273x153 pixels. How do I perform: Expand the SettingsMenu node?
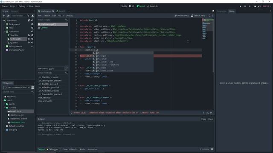pyautogui.click(x=5, y=46)
